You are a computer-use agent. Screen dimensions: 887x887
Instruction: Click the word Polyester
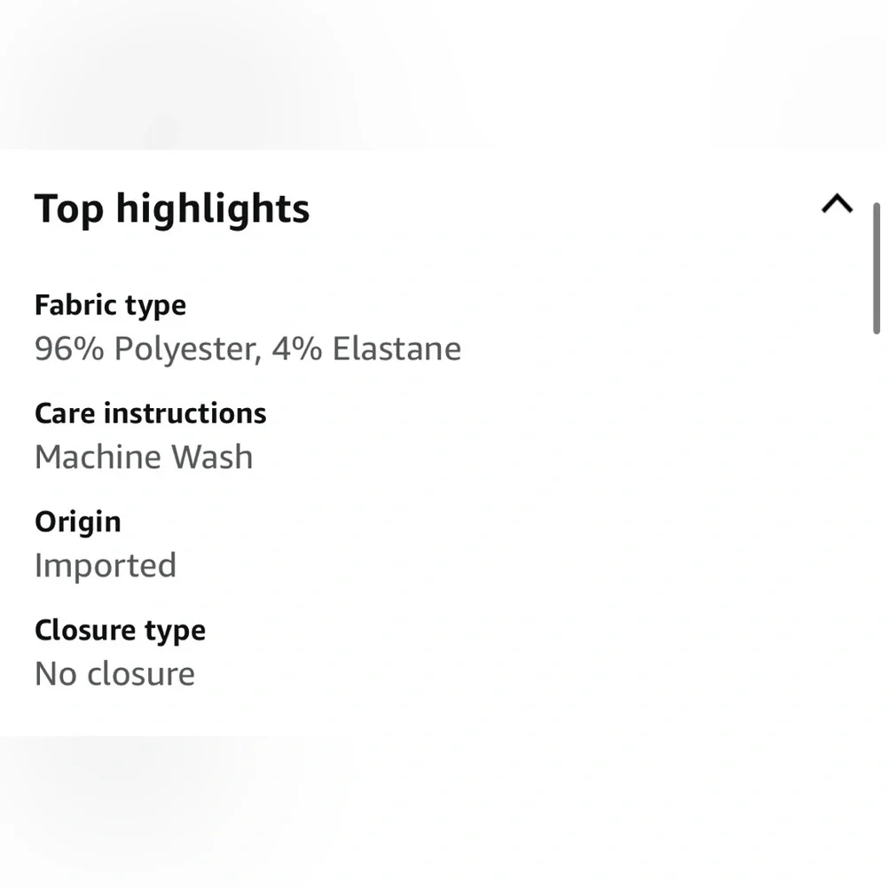(x=186, y=349)
